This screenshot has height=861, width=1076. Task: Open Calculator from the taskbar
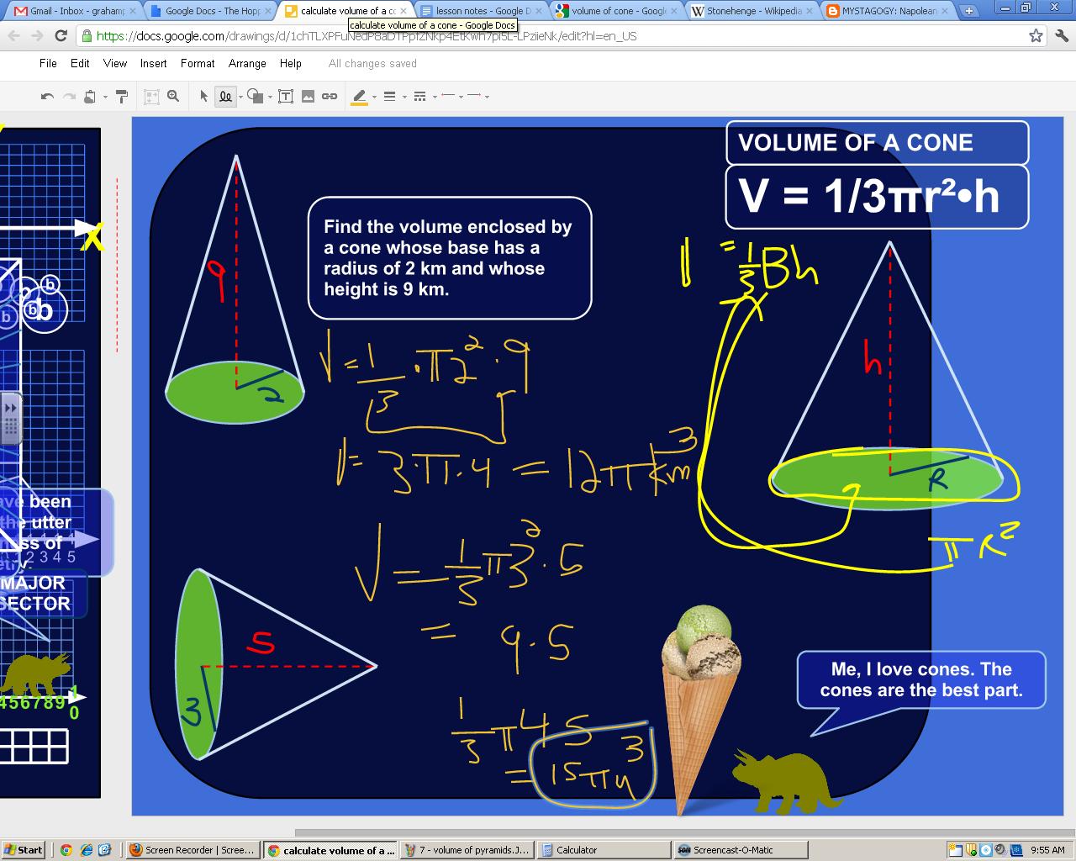(603, 850)
